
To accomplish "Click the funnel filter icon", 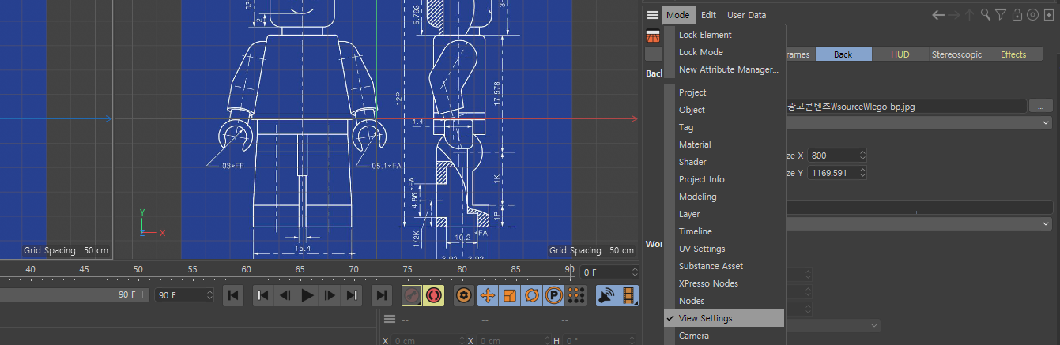I will pos(1001,15).
